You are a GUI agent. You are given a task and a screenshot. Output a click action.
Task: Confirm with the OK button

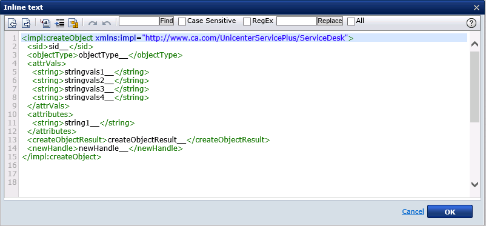click(450, 211)
